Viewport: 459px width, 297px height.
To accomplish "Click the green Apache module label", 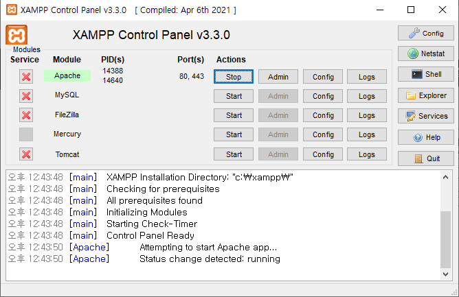I will pos(67,75).
